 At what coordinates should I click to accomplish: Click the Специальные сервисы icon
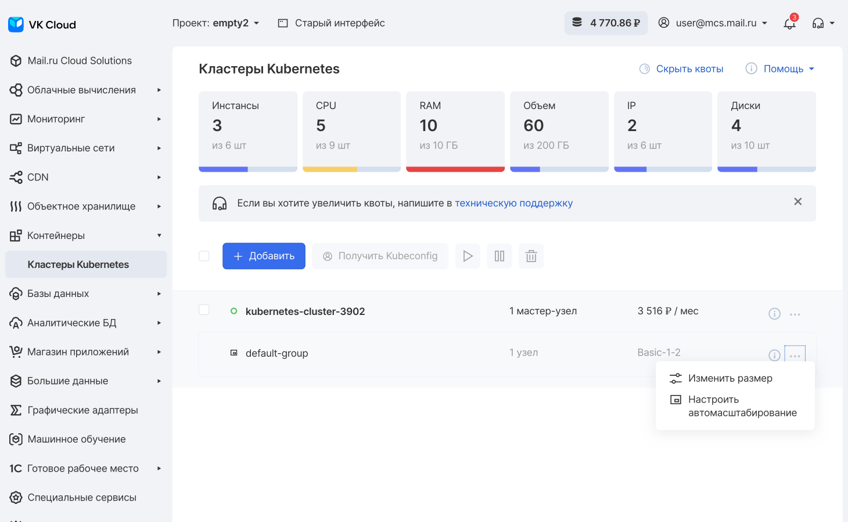click(16, 497)
